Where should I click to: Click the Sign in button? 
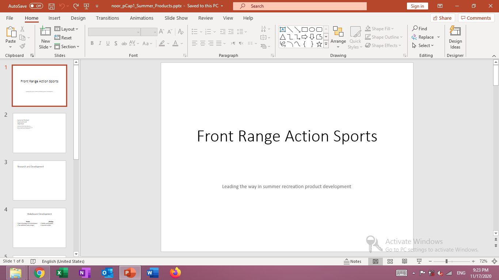(417, 6)
